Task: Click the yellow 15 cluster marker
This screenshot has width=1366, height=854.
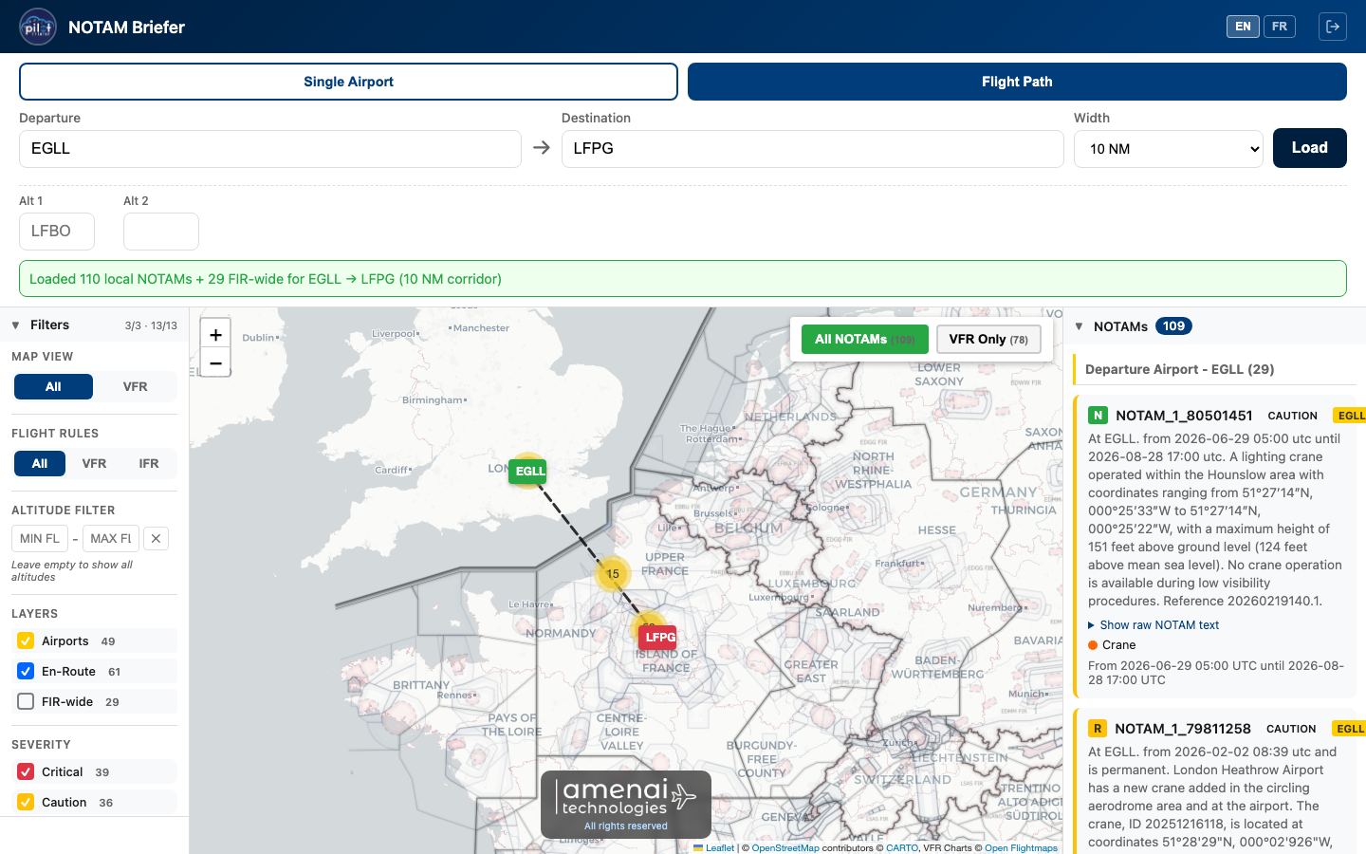Action: point(613,573)
